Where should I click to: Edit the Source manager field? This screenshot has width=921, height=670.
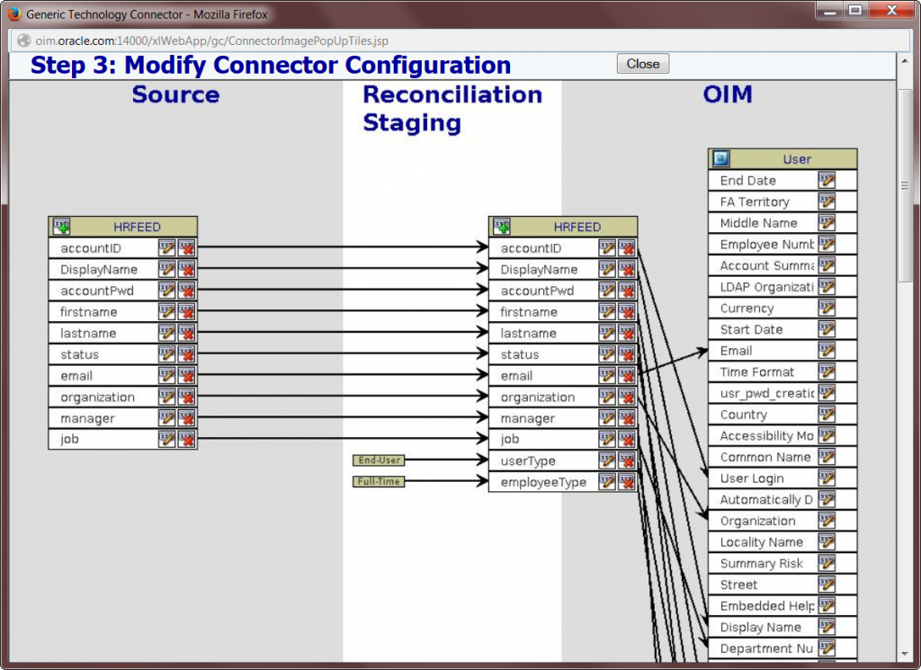pyautogui.click(x=166, y=417)
